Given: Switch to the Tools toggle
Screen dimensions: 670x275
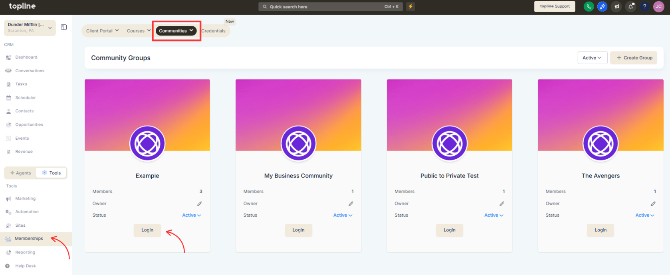Looking at the screenshot, I should point(51,173).
